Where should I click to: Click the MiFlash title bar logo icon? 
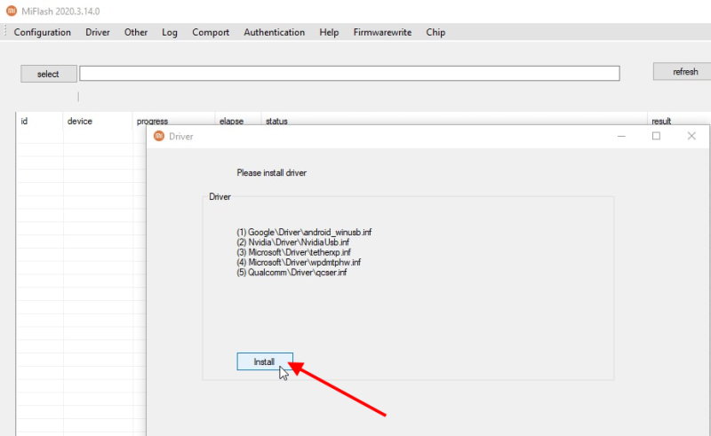pyautogui.click(x=12, y=11)
